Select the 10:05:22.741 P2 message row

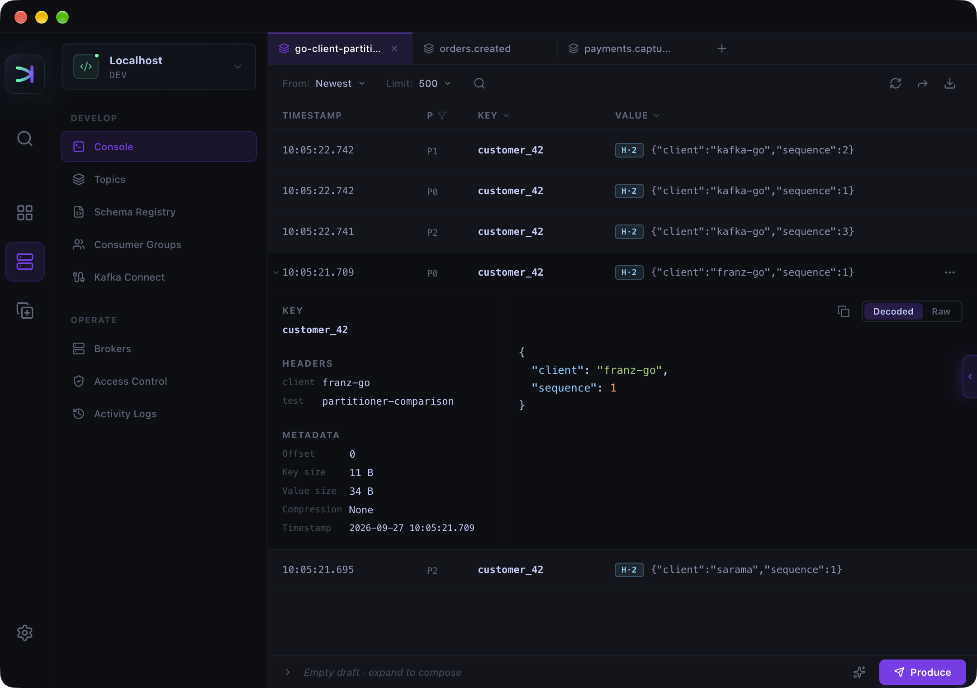coord(622,232)
